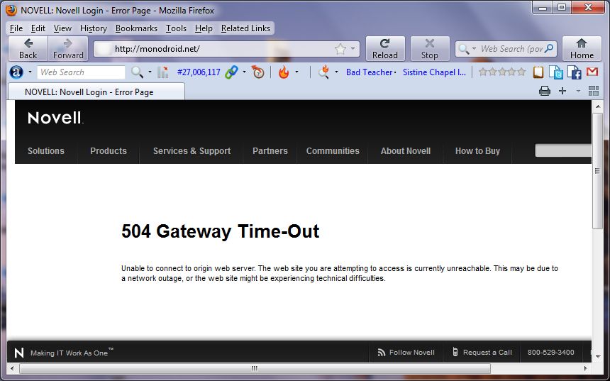Open the Products navigation item

[x=109, y=151]
